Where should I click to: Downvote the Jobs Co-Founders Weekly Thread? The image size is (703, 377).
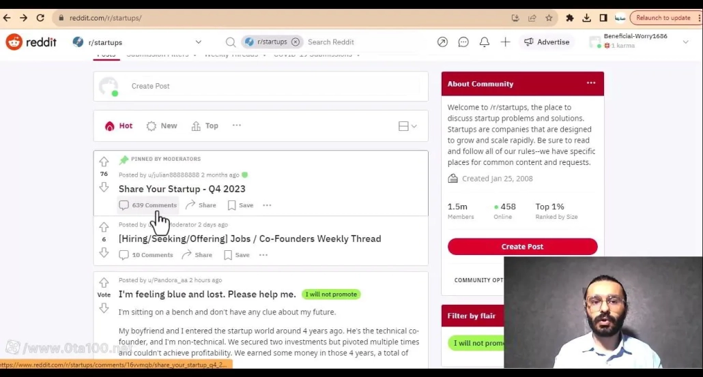[x=104, y=252]
